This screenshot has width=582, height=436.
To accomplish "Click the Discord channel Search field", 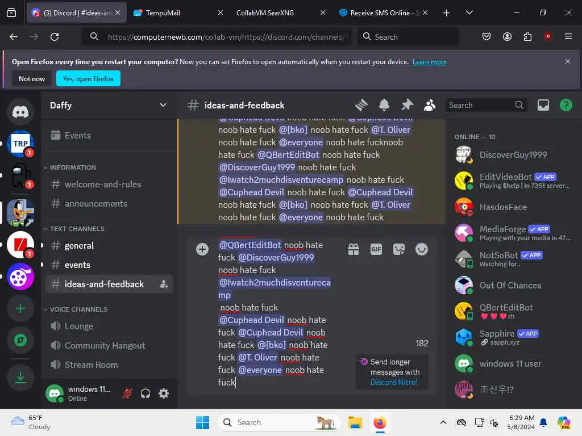I will 485,105.
